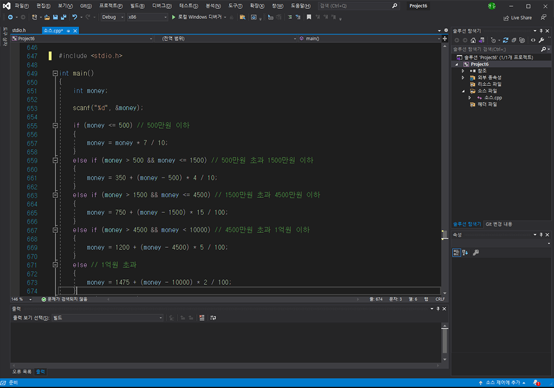The width and height of the screenshot is (554, 388).
Task: Click the bookmark toolbar icon
Action: (x=309, y=17)
